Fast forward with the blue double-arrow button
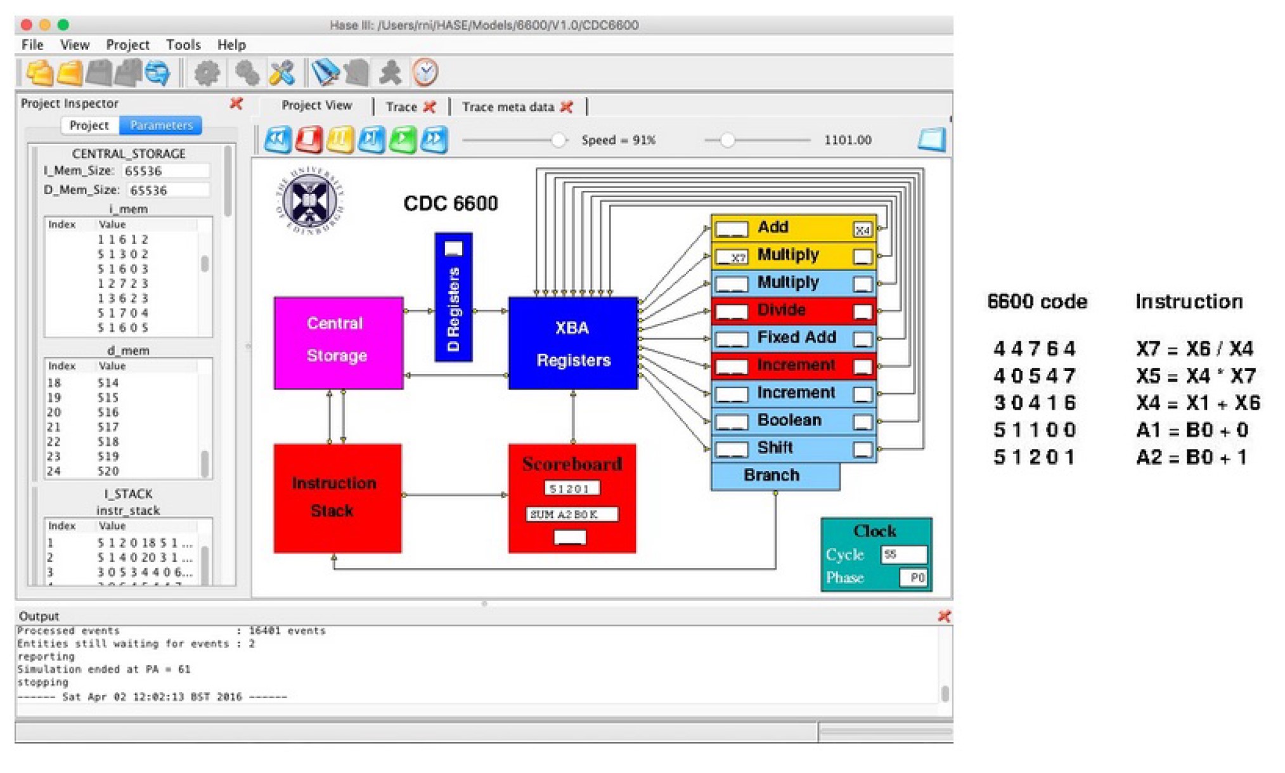 pyautogui.click(x=434, y=140)
